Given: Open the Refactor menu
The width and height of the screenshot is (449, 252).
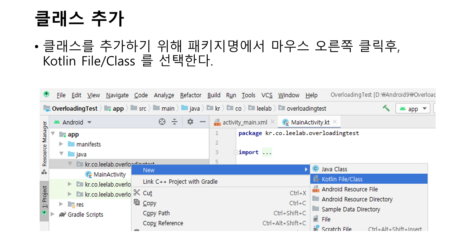Looking at the screenshot, I should pos(190,95).
